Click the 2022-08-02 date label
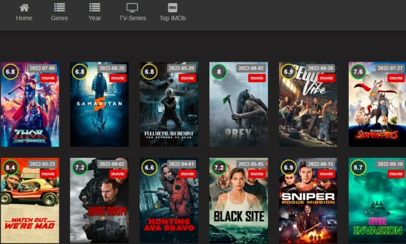Image resolution: width=406 pixels, height=244 pixels. [x=251, y=68]
